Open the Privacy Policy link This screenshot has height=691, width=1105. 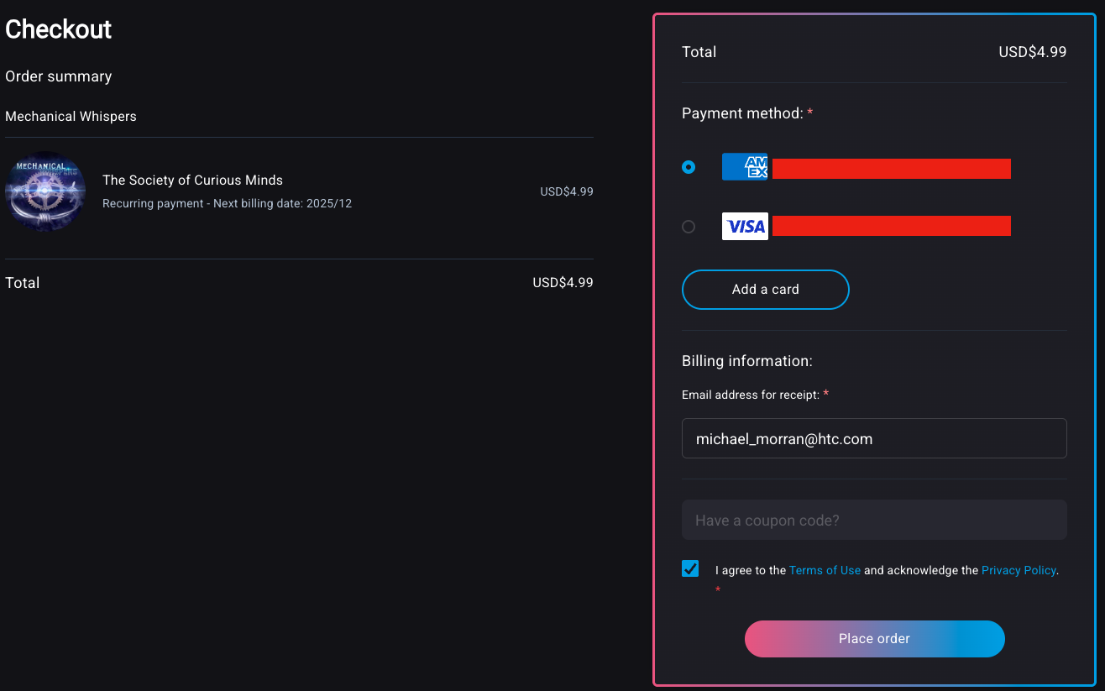pos(1018,570)
